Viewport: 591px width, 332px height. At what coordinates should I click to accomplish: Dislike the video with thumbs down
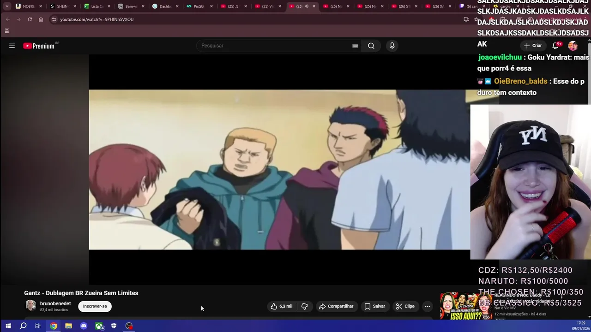[305, 306]
